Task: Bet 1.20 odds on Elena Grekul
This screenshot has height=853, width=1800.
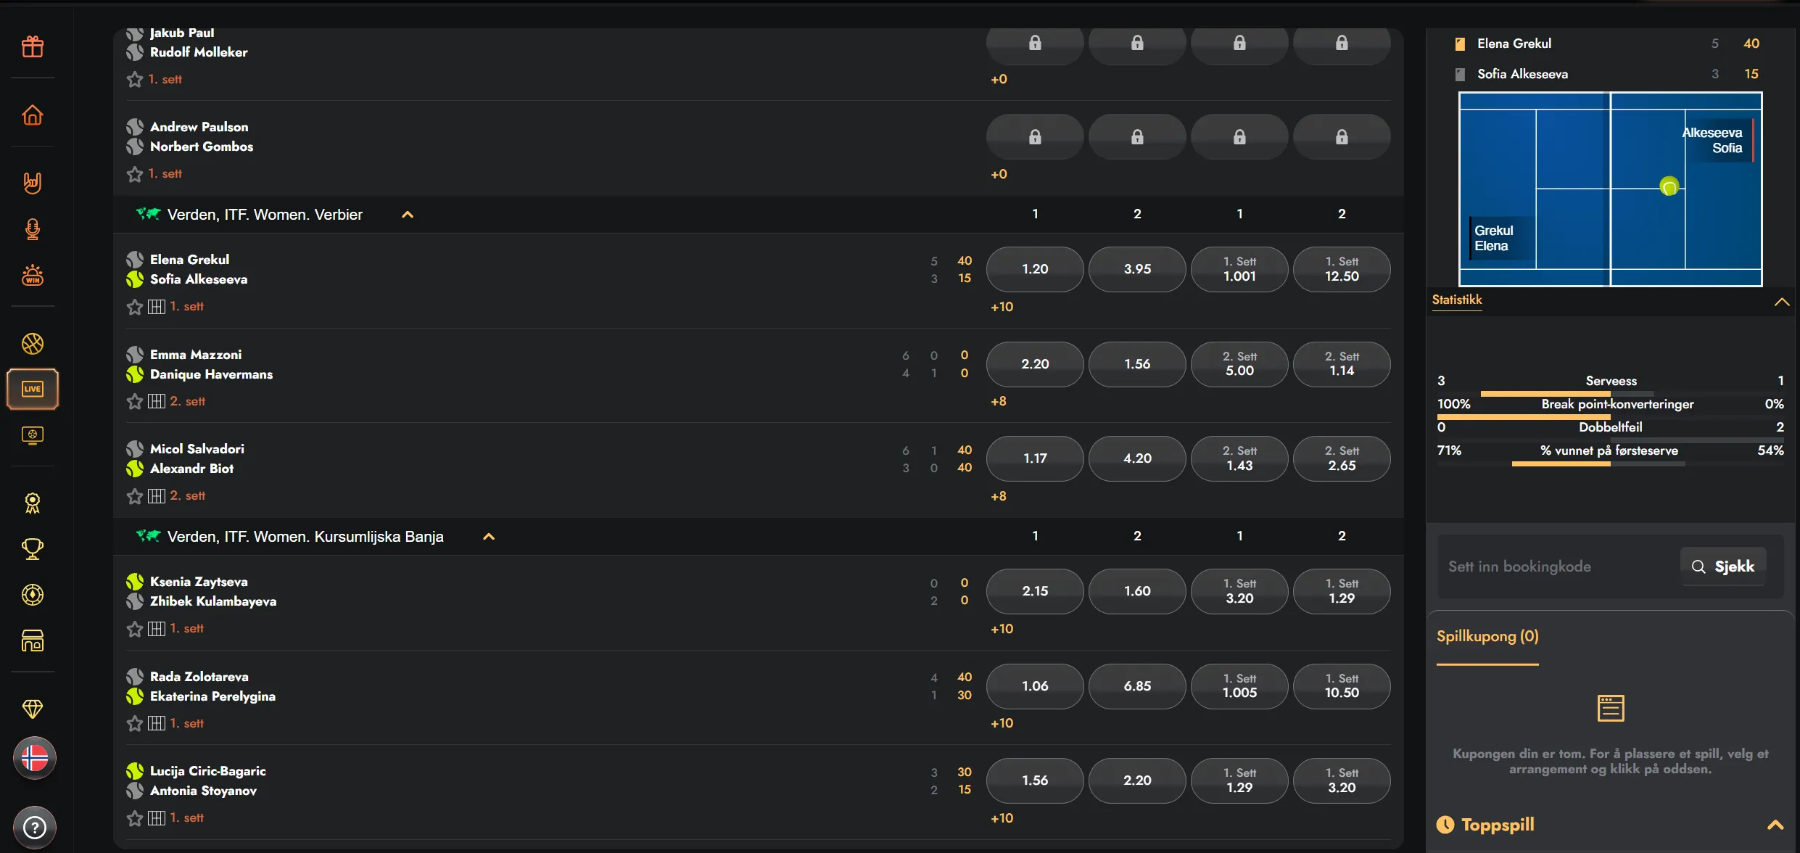Action: 1035,269
